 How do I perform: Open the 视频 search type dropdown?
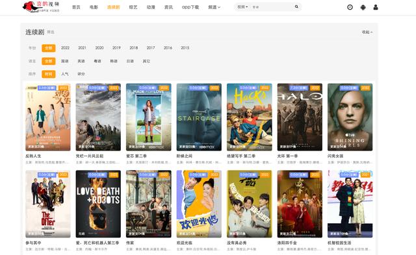[242, 7]
